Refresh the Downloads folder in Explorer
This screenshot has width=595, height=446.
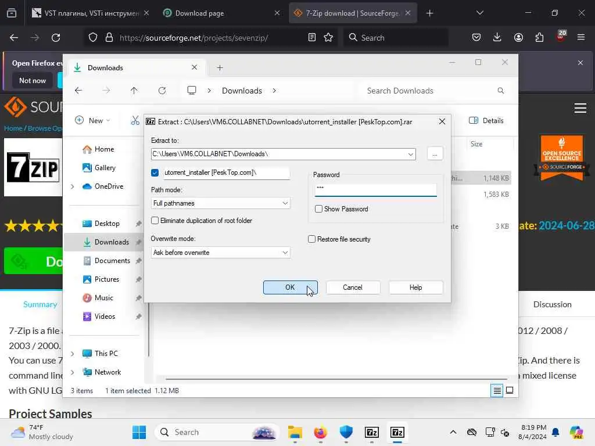pos(162,91)
